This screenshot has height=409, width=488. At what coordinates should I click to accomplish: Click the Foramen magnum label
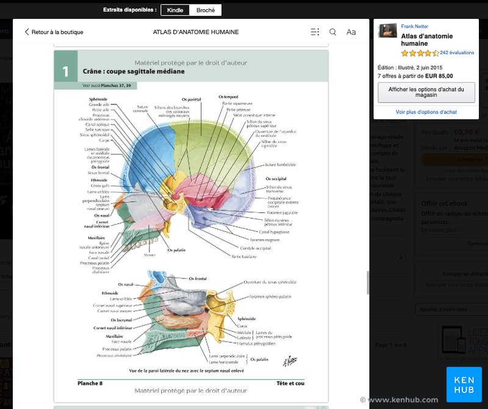pos(265,239)
